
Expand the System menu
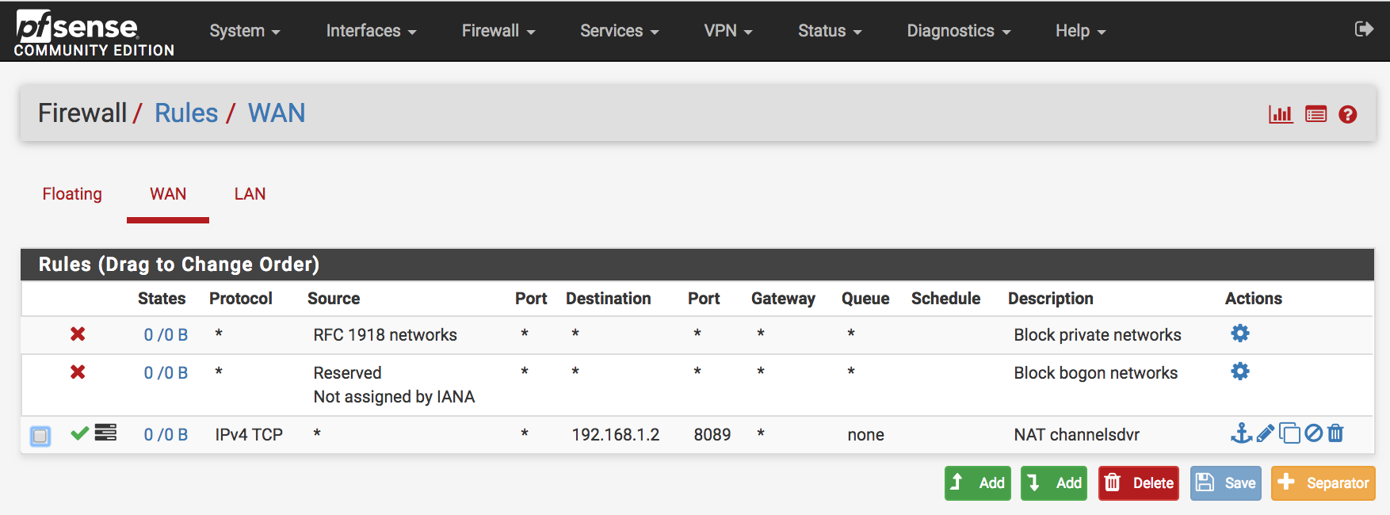[244, 31]
